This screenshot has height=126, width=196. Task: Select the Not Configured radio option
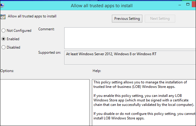3,31
